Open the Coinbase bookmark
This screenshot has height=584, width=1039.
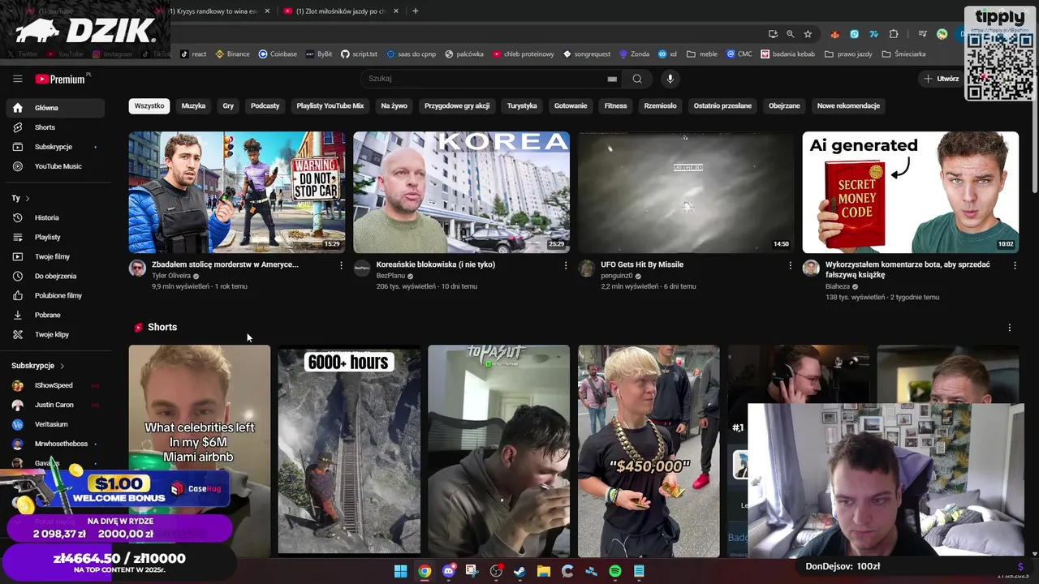(x=278, y=54)
